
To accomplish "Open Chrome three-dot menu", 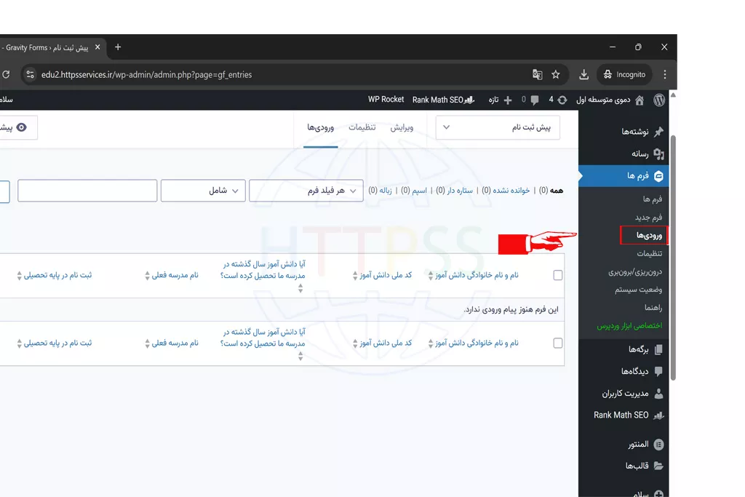I will tap(664, 74).
